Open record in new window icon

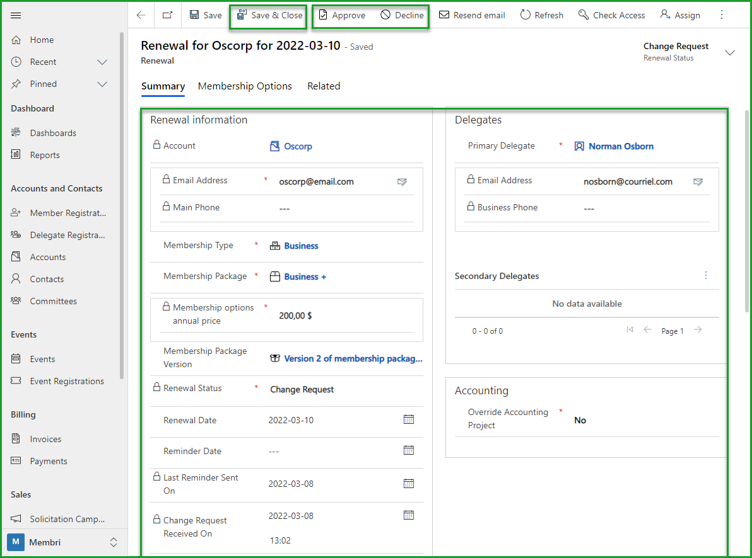pos(167,15)
